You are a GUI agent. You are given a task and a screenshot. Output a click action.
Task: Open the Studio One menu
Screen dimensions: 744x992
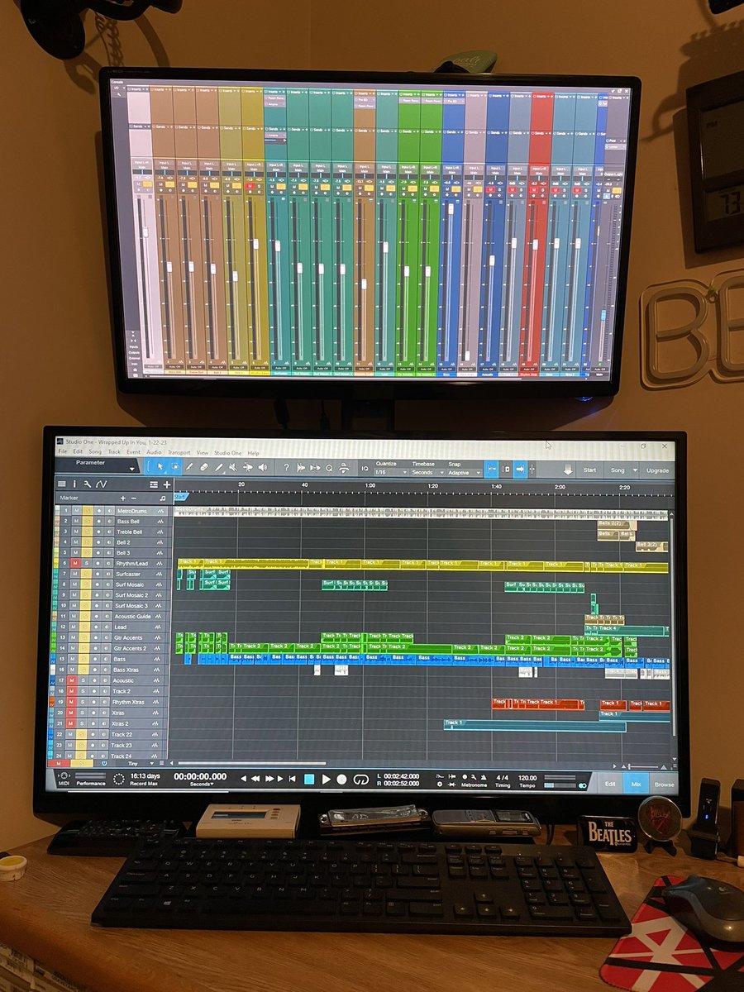tap(227, 452)
